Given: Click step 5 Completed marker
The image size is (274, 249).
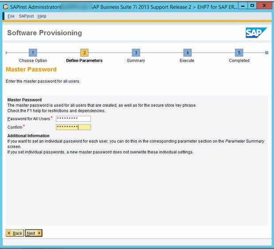Looking at the screenshot, I should (x=239, y=53).
